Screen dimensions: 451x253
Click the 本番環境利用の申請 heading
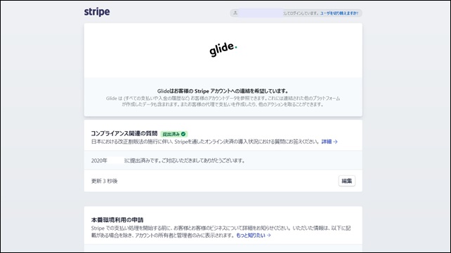click(117, 220)
